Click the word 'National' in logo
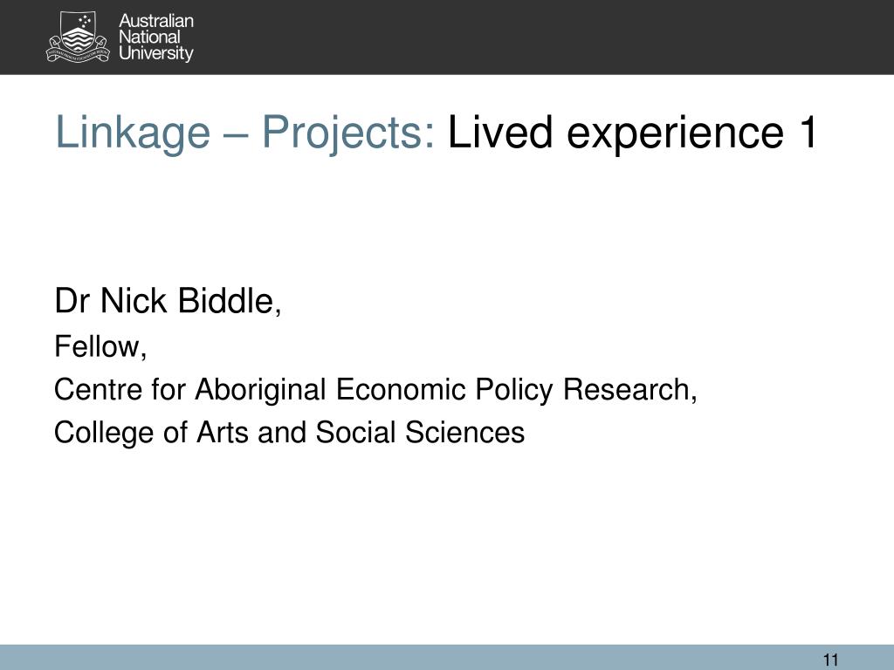Image resolution: width=894 pixels, height=670 pixels. point(149,37)
